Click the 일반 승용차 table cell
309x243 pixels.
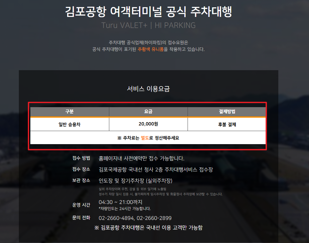(x=70, y=124)
